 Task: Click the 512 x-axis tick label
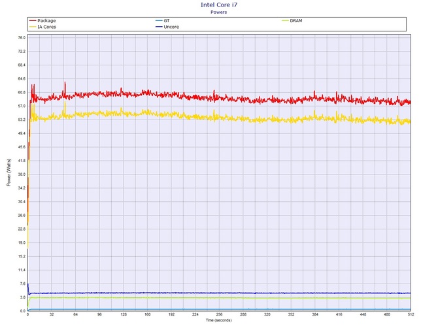[x=411, y=314]
